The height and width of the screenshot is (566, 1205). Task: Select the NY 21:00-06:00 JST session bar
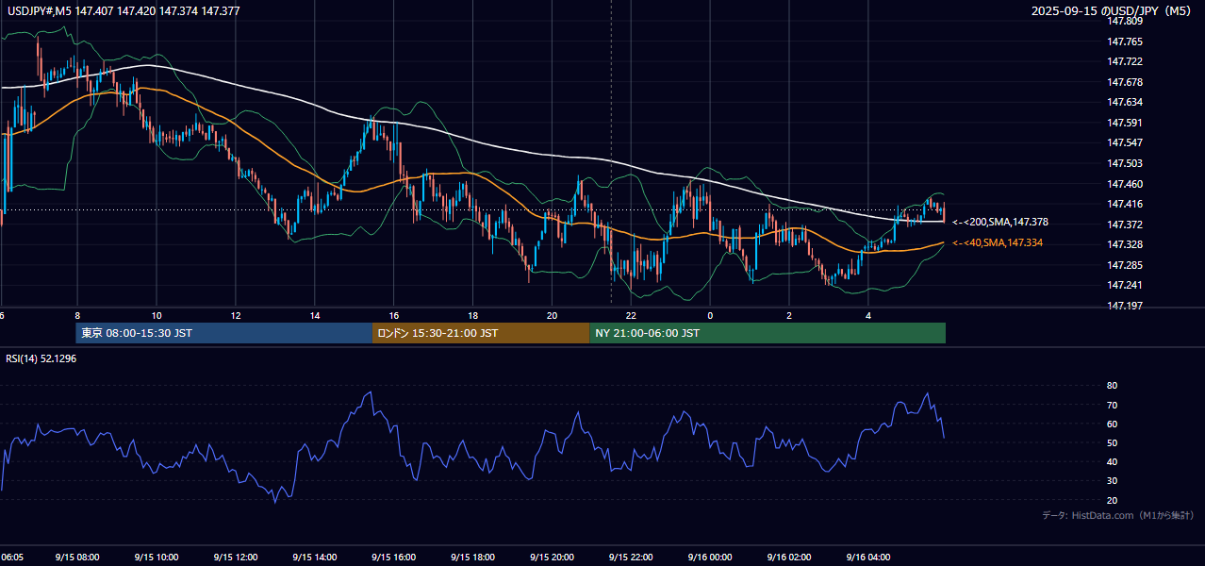tap(768, 333)
